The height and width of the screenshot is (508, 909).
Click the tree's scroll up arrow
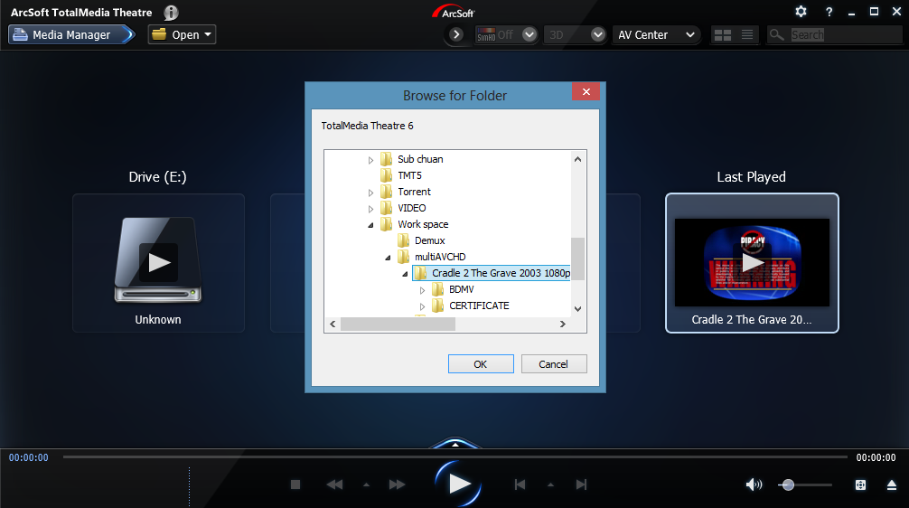pyautogui.click(x=577, y=159)
